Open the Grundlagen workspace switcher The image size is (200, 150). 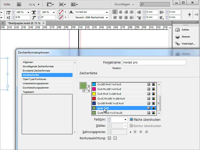124,4
